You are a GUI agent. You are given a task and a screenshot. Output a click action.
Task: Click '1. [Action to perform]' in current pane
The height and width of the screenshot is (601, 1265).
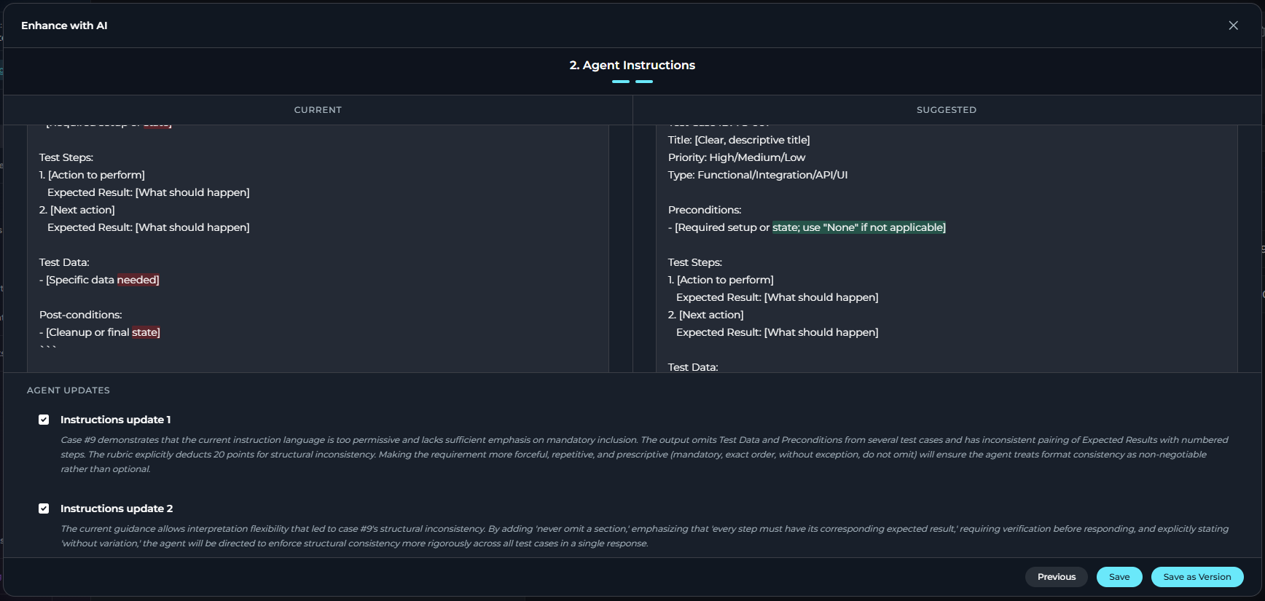coord(92,175)
